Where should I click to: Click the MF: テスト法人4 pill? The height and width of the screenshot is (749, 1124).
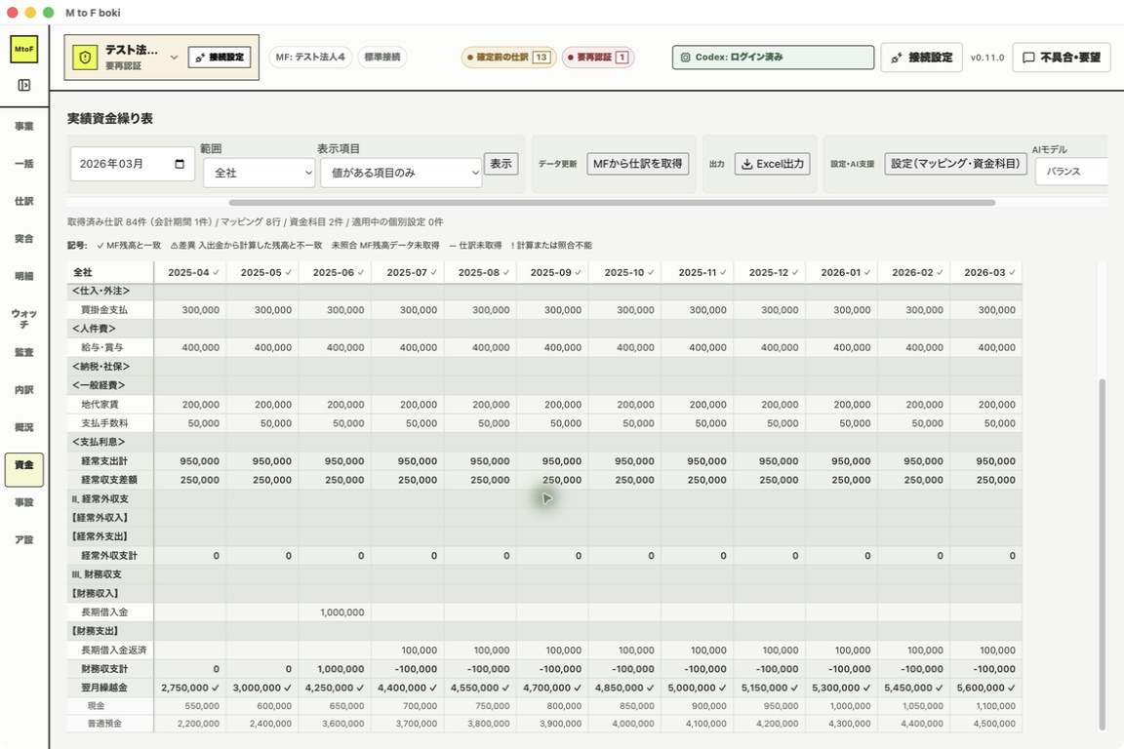310,57
